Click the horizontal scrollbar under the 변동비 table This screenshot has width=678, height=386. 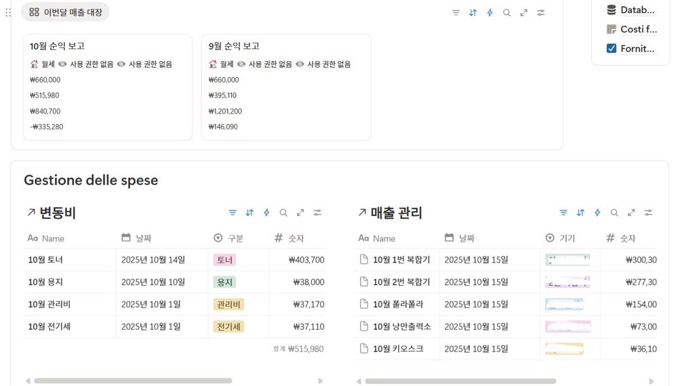pos(132,381)
